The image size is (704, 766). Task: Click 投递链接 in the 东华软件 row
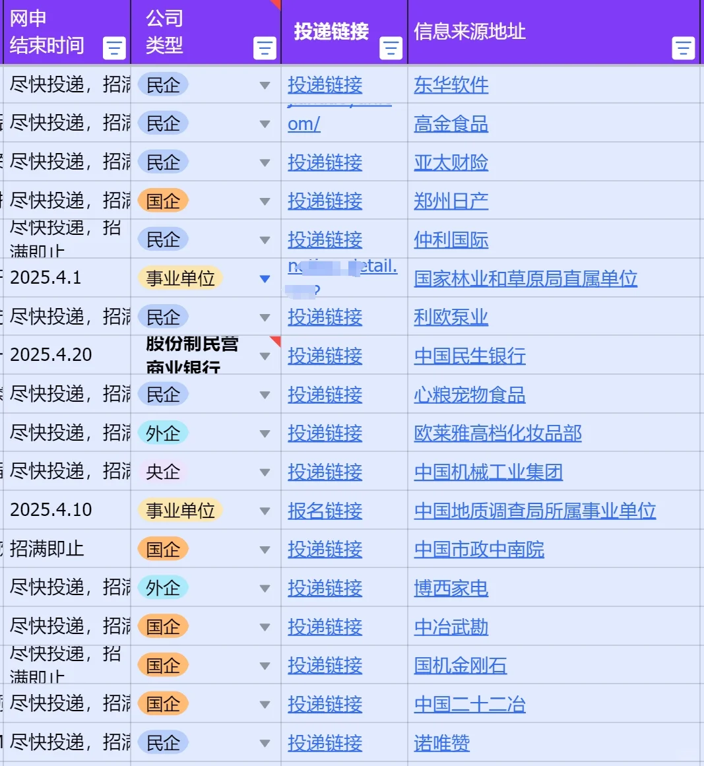(325, 85)
